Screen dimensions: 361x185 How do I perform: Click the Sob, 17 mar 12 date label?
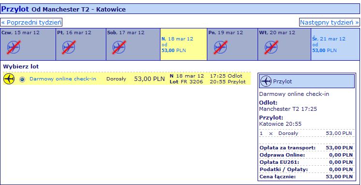coord(126,33)
